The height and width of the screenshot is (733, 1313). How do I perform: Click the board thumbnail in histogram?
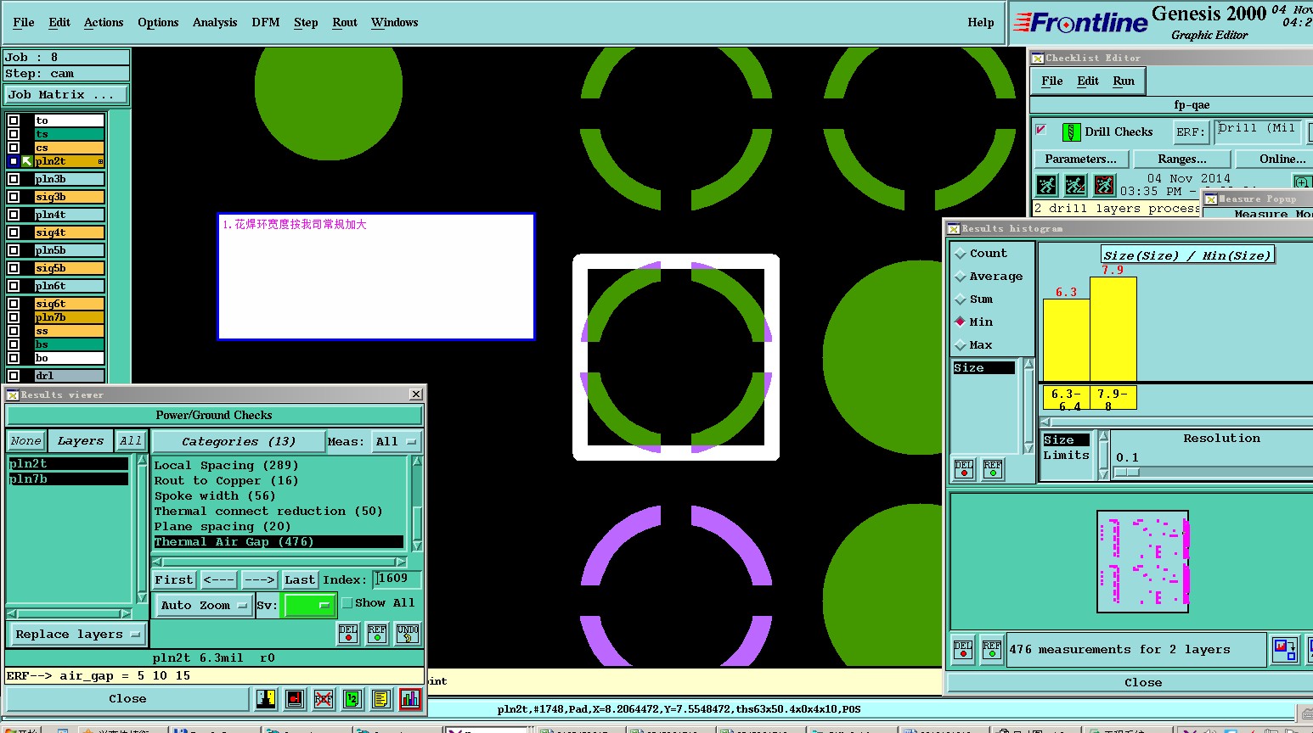pos(1143,562)
